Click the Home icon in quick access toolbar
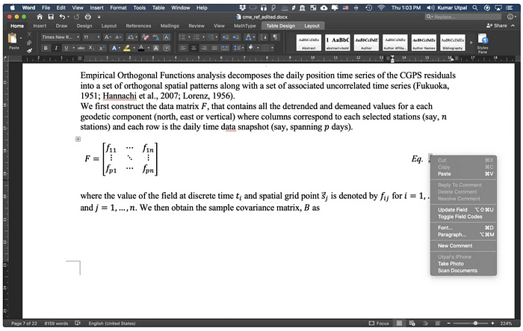 point(40,16)
